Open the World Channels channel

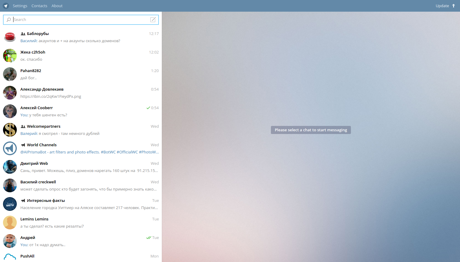pos(81,149)
